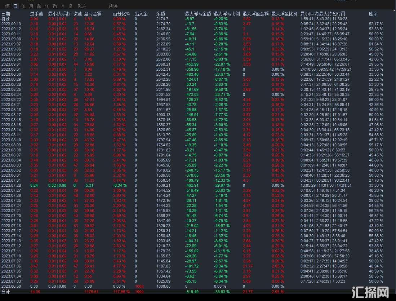Select the 2023.08.31 date row
Screen dimensions: 396x301
tap(198, 69)
